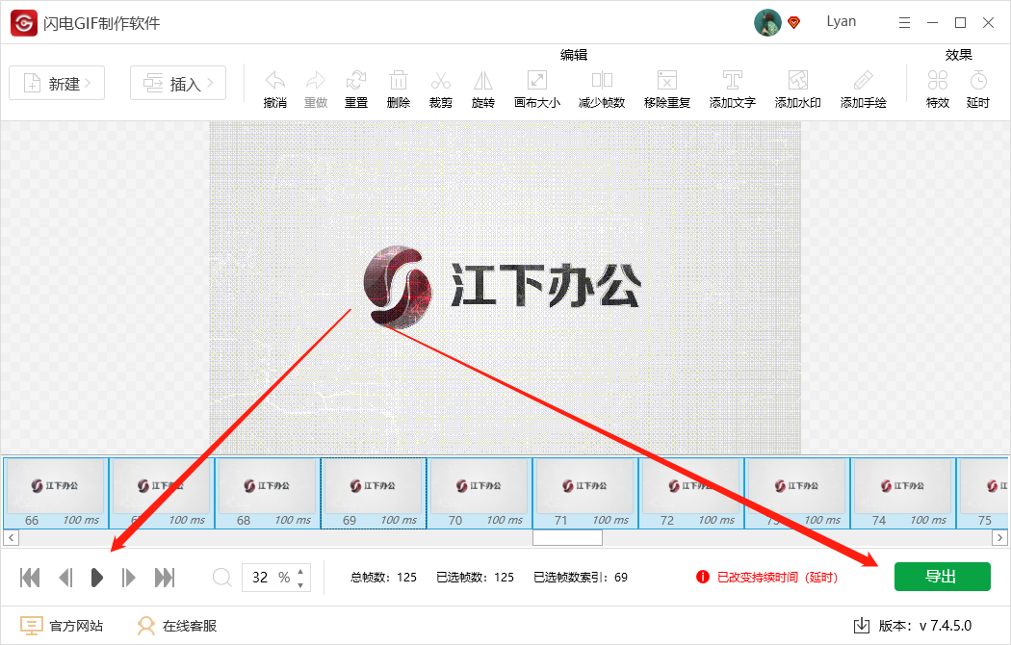Step to next frame

coord(128,578)
